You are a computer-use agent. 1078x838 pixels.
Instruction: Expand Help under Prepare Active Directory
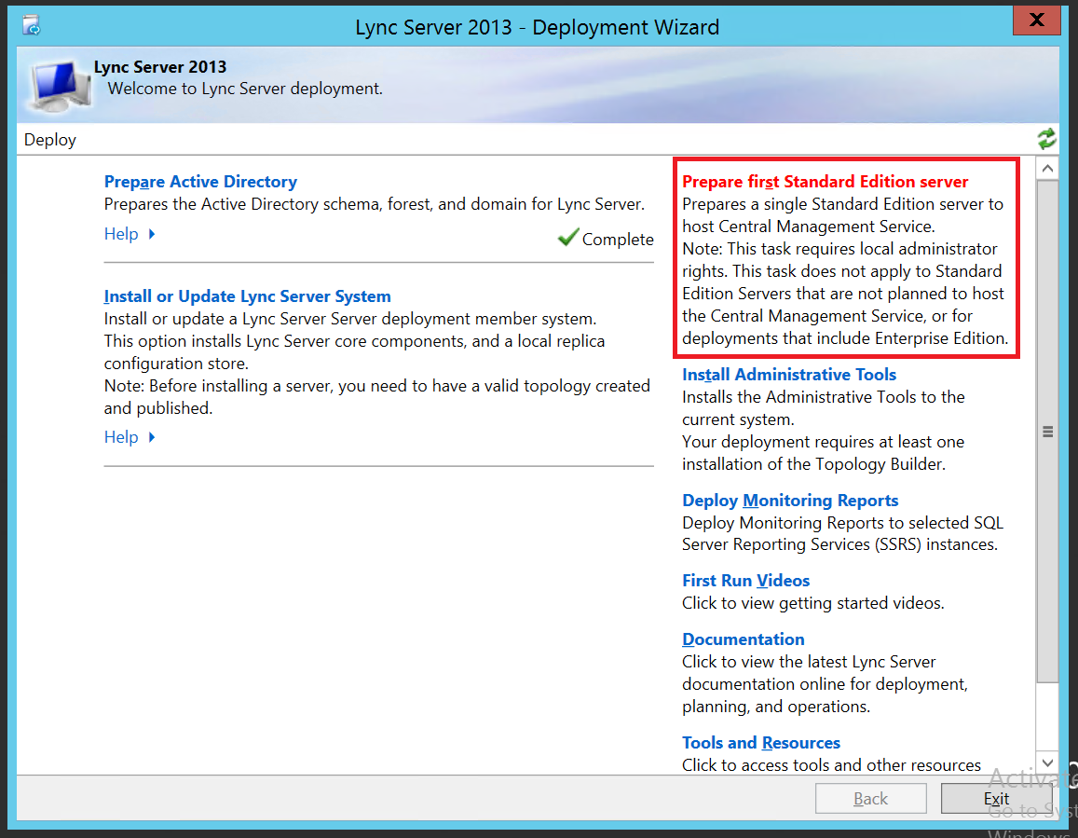coord(130,234)
